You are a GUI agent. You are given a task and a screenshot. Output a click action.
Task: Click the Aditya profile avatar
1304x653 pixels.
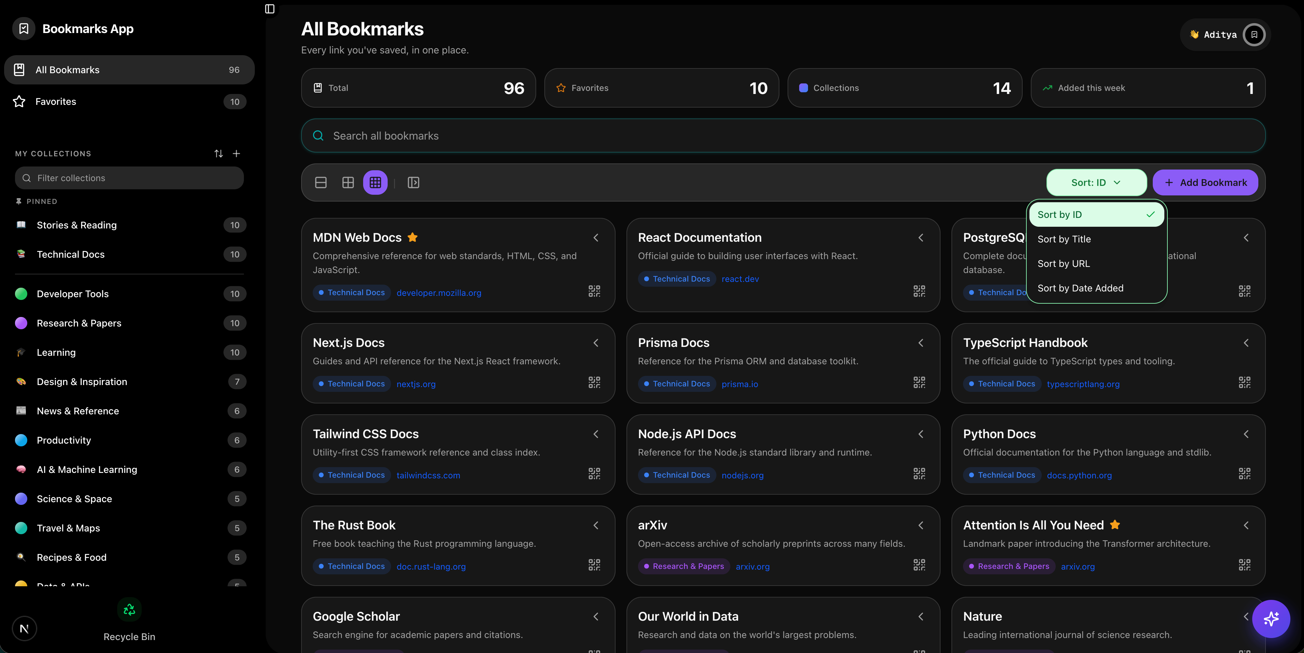coord(1254,35)
